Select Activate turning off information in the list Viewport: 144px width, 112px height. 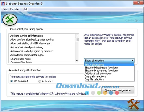[42, 36]
